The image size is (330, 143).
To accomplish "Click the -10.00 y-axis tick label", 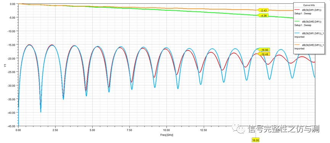I will pos(11,31).
